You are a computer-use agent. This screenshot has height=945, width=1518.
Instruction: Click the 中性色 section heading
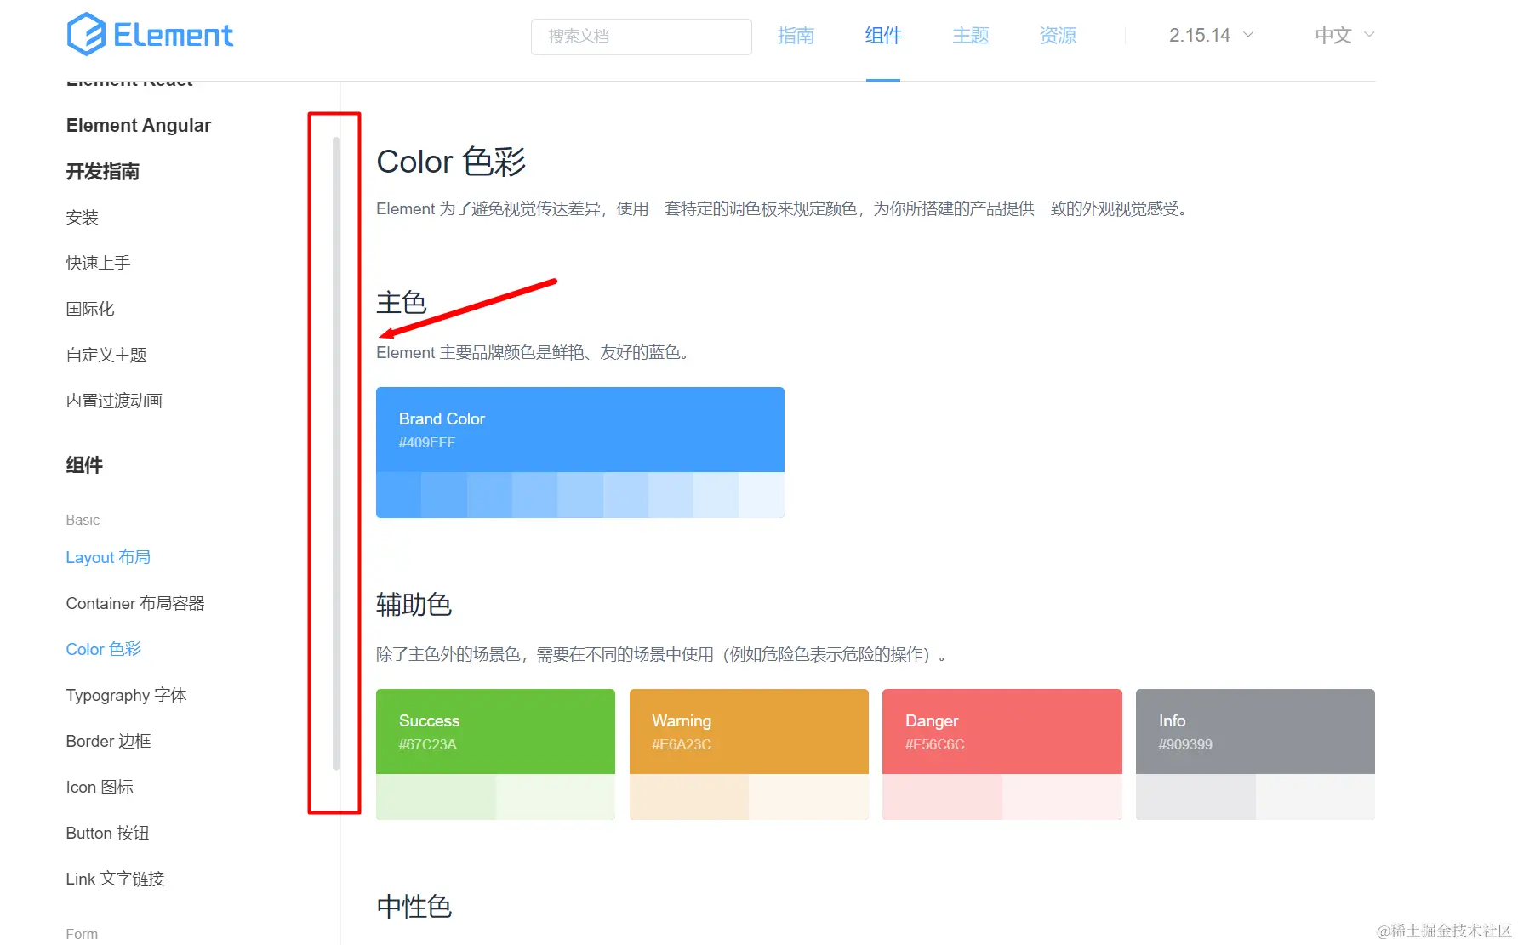[414, 907]
